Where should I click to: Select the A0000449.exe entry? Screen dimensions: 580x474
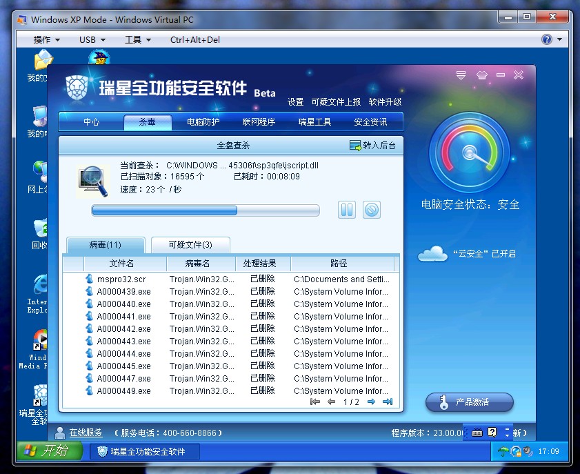tap(231, 391)
